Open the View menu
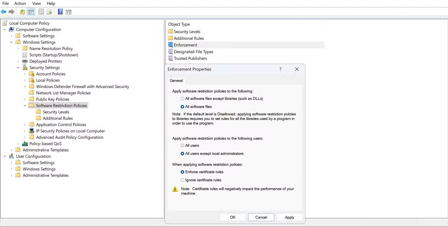Screen dimensions: 448x227 tap(36, 4)
